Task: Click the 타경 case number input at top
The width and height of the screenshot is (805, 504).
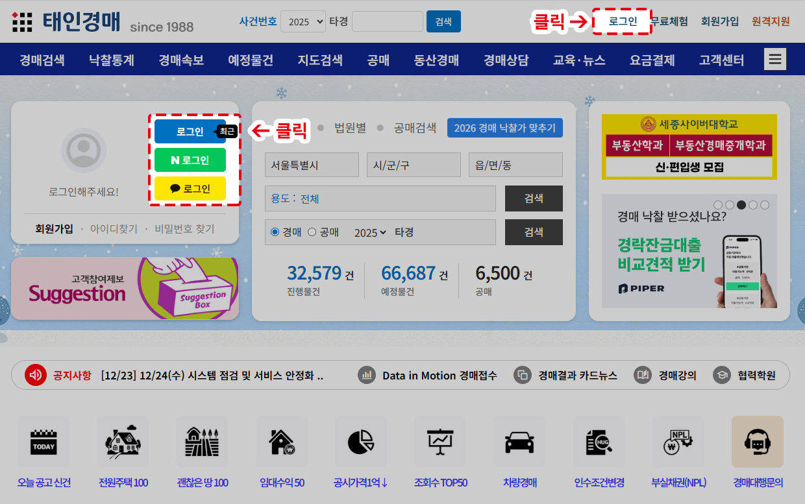Action: 387,21
